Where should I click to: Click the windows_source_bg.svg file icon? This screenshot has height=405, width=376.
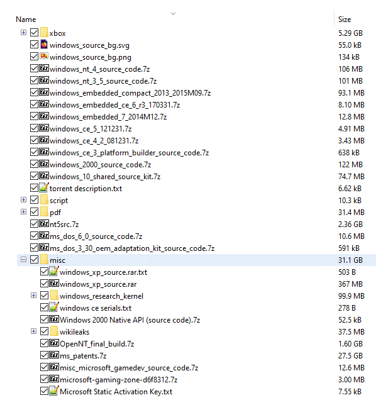point(44,45)
